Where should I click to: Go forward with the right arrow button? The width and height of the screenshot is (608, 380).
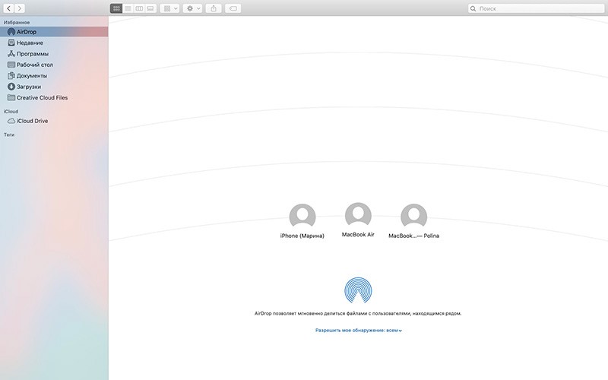point(20,8)
